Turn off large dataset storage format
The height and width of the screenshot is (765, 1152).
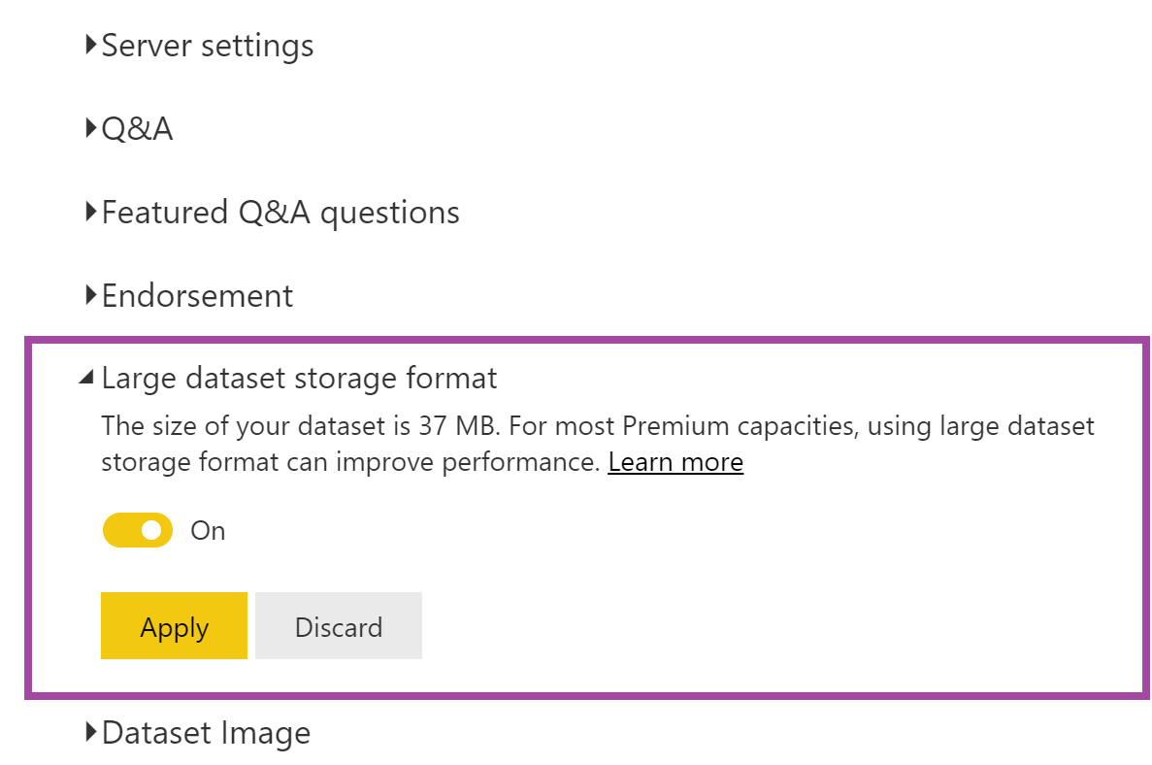(137, 530)
